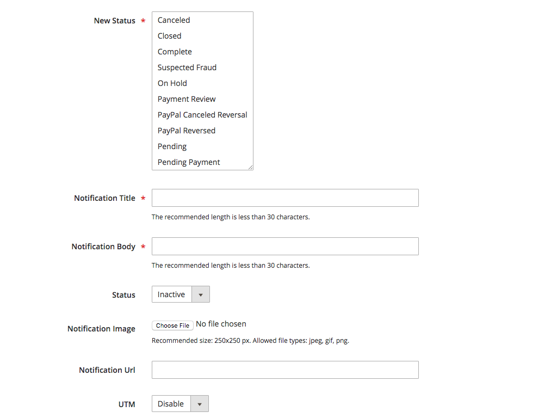Screen dimensions: 557x418
Task: Choose PayPal Canceled Reversal option
Action: [202, 115]
